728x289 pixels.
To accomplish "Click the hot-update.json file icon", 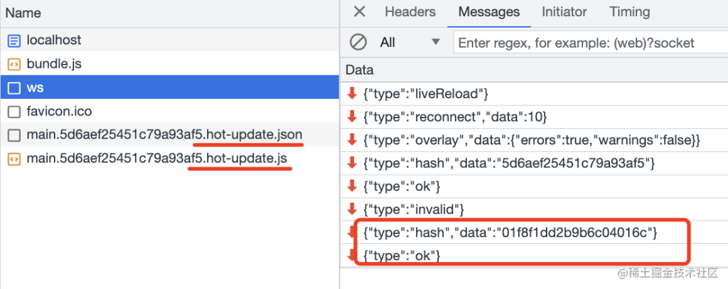I will click(x=14, y=135).
